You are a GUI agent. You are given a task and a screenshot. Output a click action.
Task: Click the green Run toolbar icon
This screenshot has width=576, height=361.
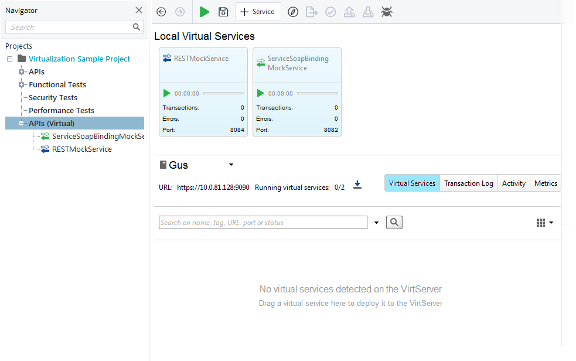pyautogui.click(x=204, y=12)
